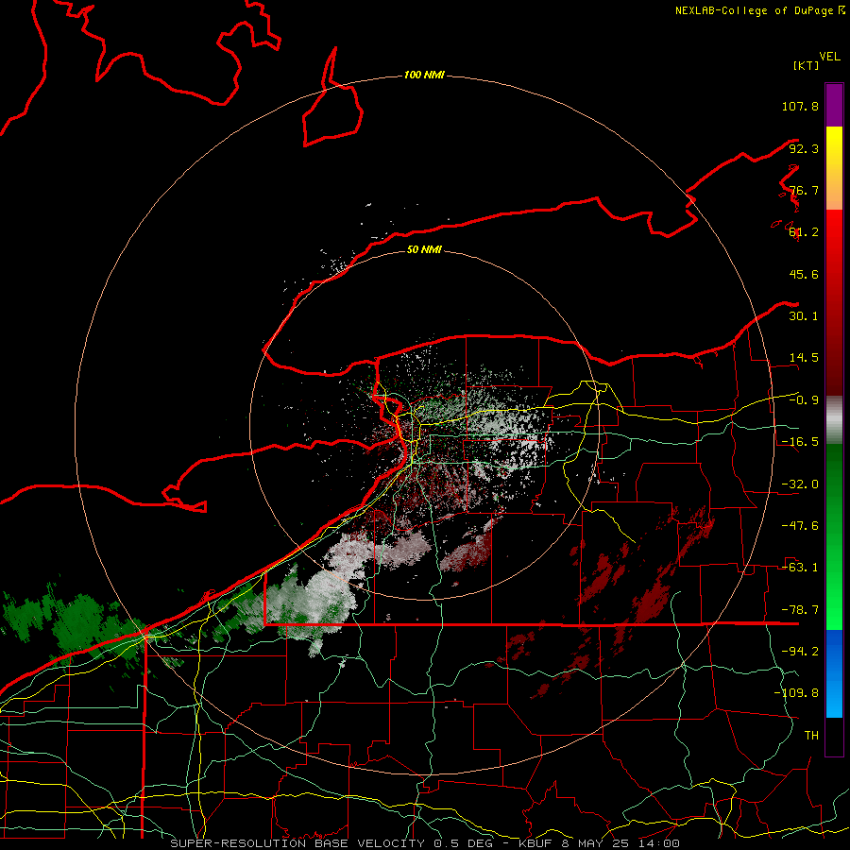Pick the purple top segment of color bar
Screen dimensions: 850x850
(x=834, y=105)
